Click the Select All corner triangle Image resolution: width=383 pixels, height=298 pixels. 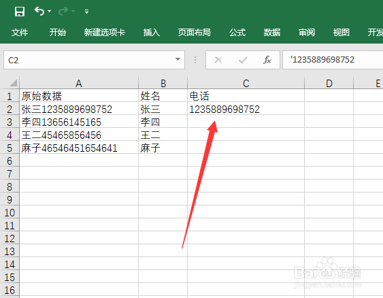click(13, 83)
